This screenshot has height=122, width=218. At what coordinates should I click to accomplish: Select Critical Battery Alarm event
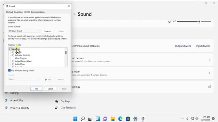[x=24, y=61]
